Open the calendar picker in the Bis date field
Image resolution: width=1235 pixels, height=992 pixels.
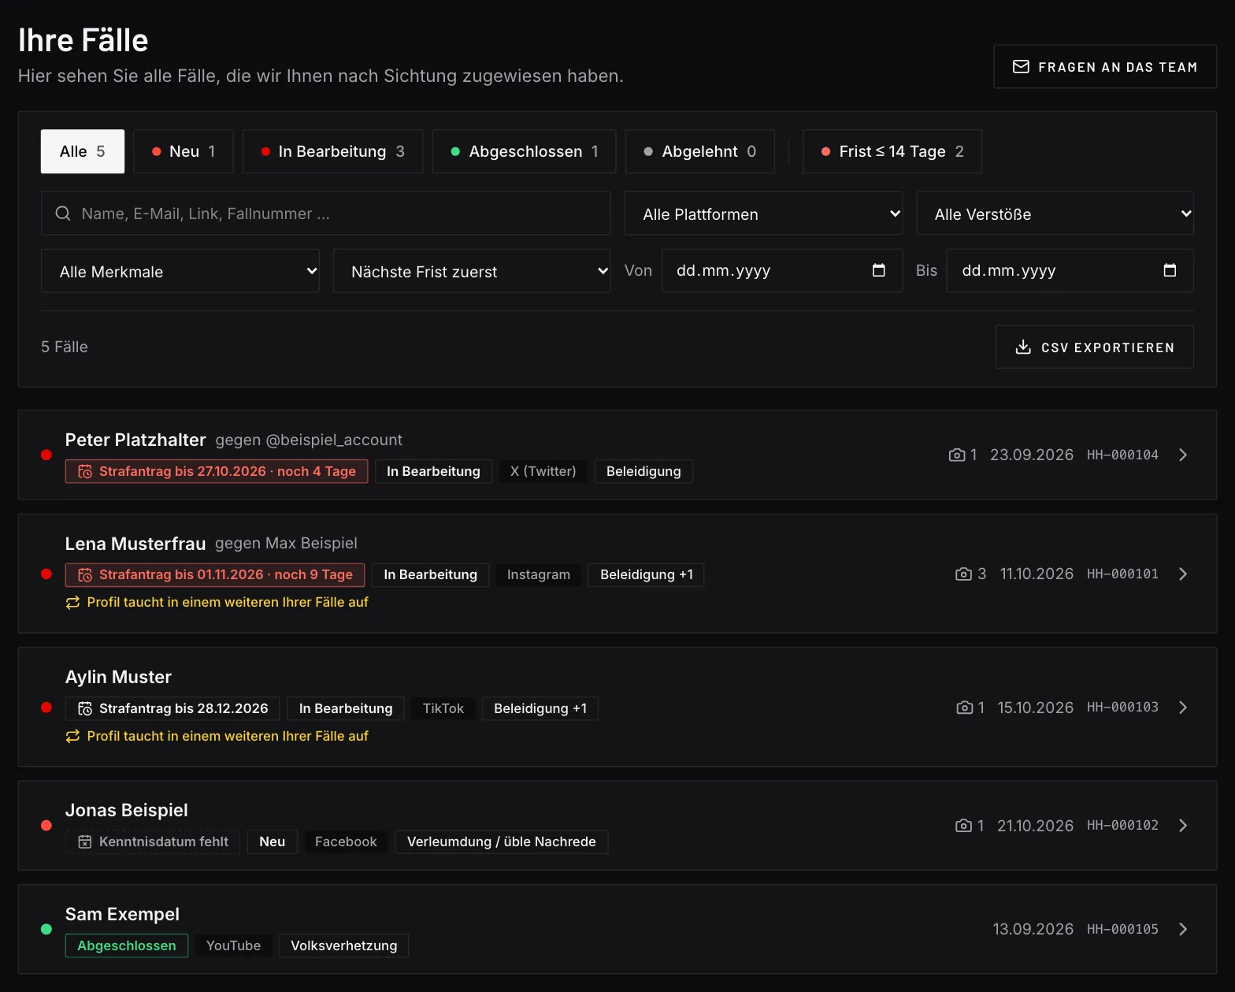(x=1170, y=270)
